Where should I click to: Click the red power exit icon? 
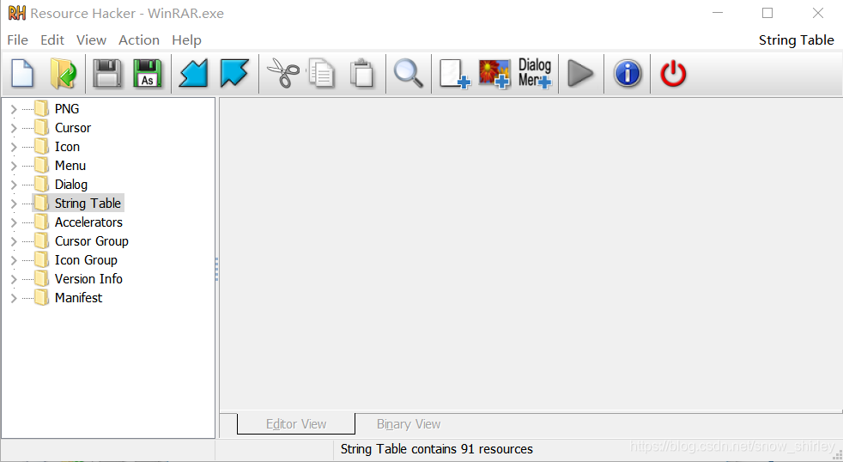(673, 74)
